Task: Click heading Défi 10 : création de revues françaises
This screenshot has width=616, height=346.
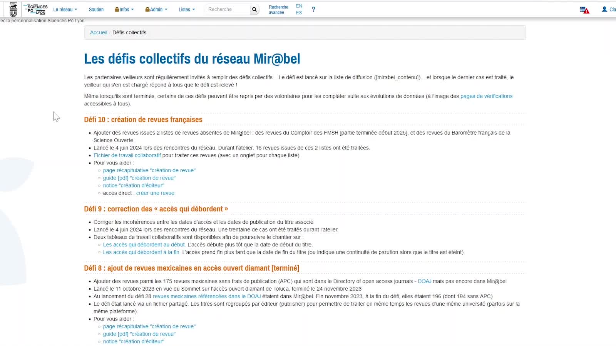Action: pos(143,120)
